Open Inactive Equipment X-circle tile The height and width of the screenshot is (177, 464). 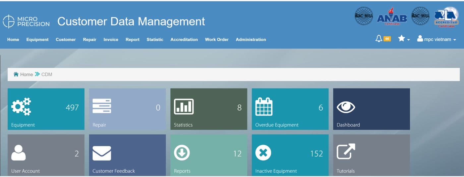coord(290,155)
